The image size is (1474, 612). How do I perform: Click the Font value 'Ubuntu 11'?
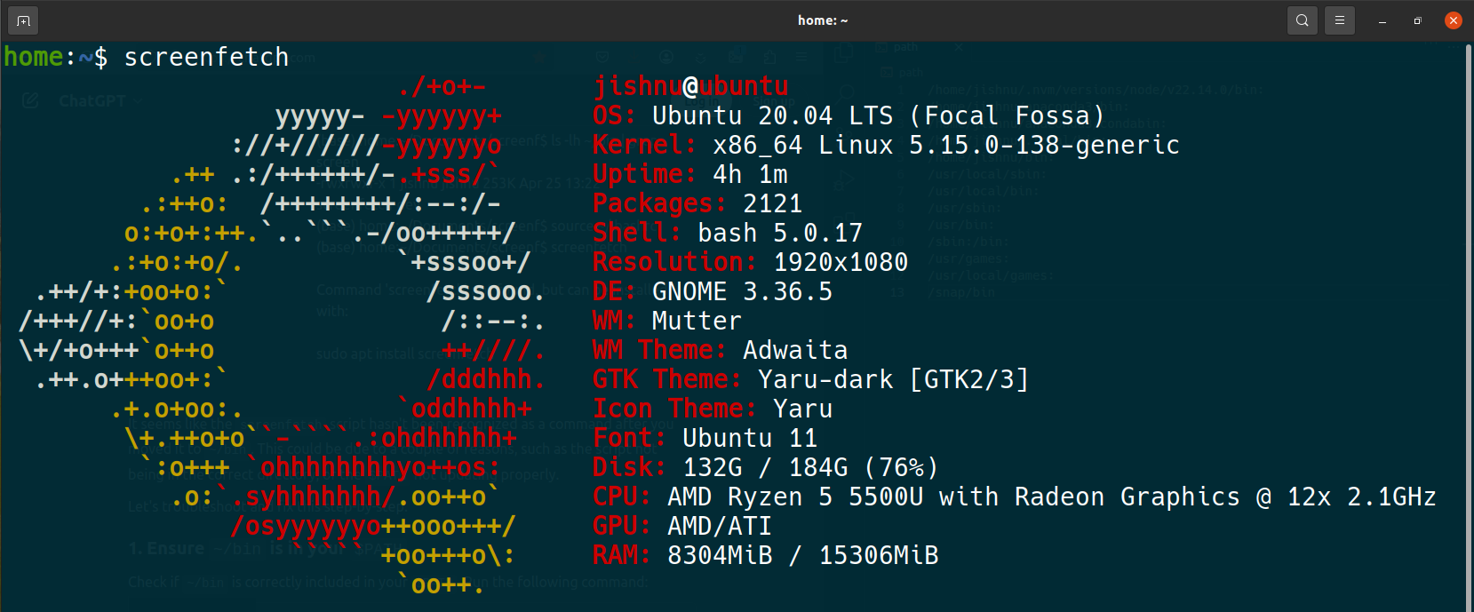click(750, 438)
